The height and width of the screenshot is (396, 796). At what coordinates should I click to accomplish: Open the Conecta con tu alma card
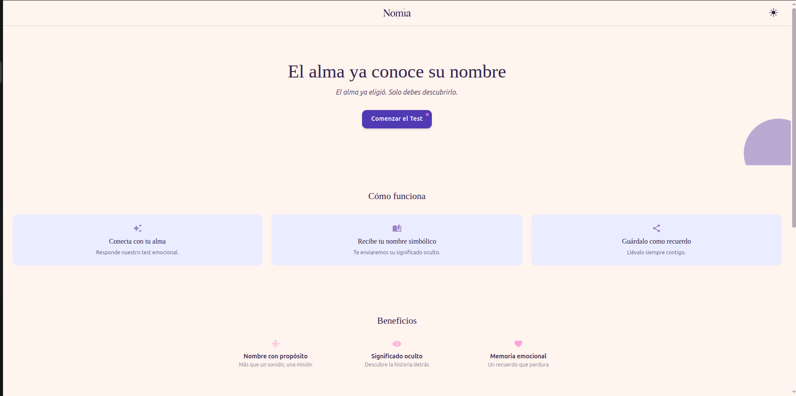point(137,240)
